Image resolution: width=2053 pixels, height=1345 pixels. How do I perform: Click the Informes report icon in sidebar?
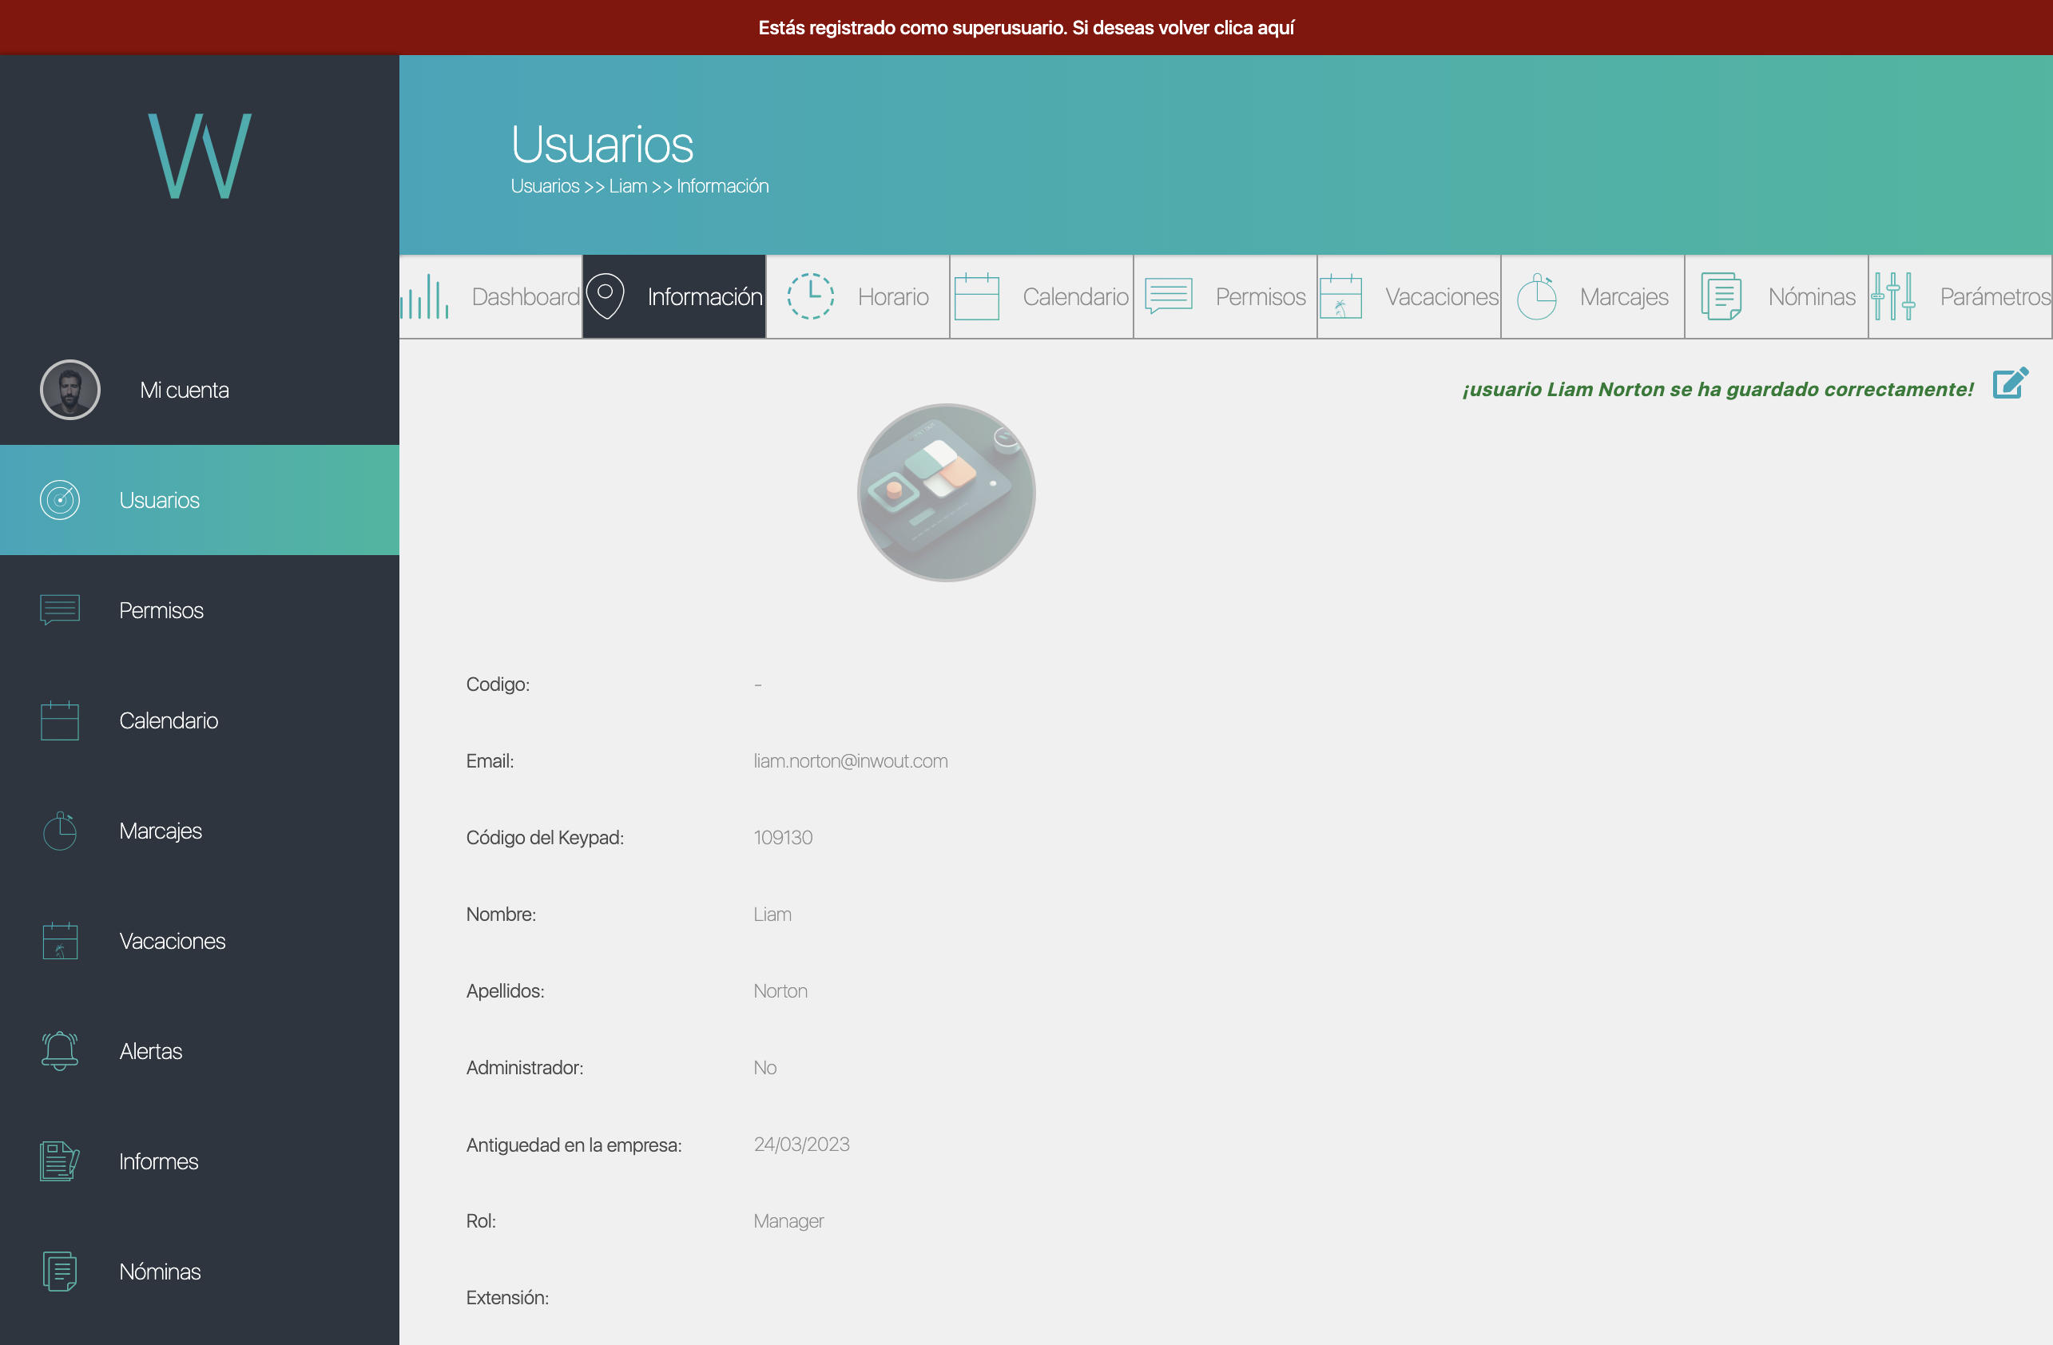point(61,1161)
